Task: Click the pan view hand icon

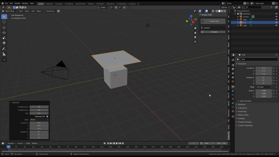Action: point(195,33)
